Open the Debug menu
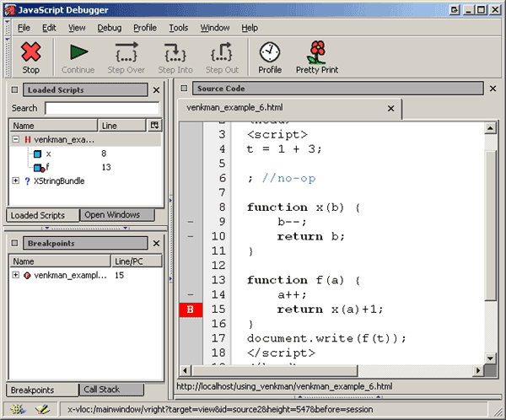The width and height of the screenshot is (506, 420). (110, 28)
